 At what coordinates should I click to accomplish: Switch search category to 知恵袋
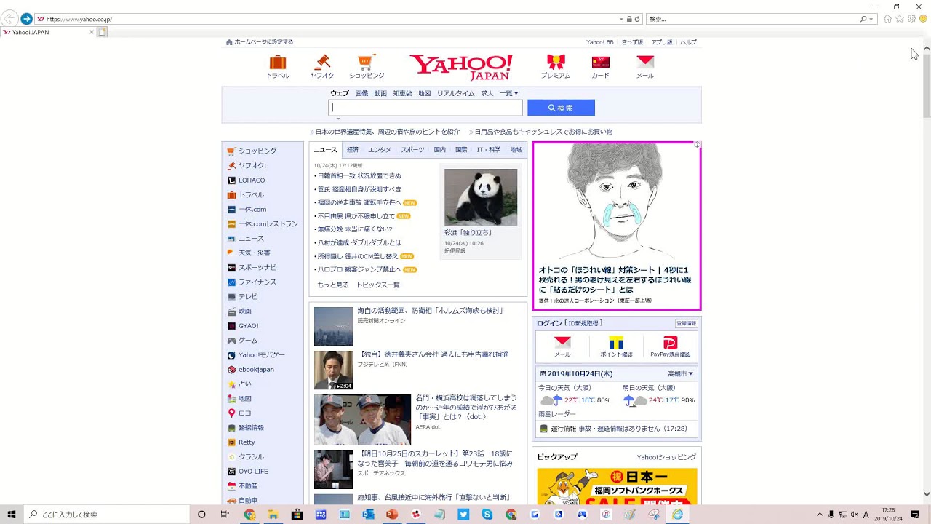click(x=402, y=93)
